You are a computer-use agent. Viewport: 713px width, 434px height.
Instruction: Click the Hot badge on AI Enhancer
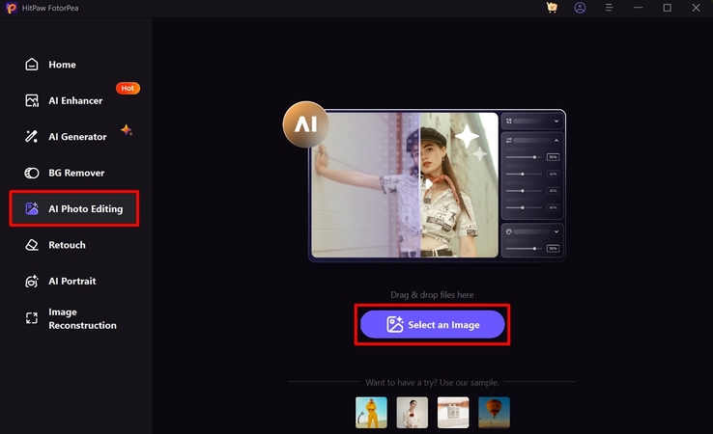tap(128, 88)
